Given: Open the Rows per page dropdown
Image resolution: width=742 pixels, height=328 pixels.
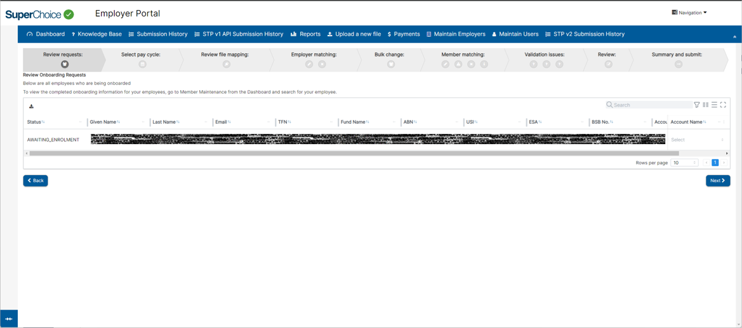Looking at the screenshot, I should tap(684, 163).
